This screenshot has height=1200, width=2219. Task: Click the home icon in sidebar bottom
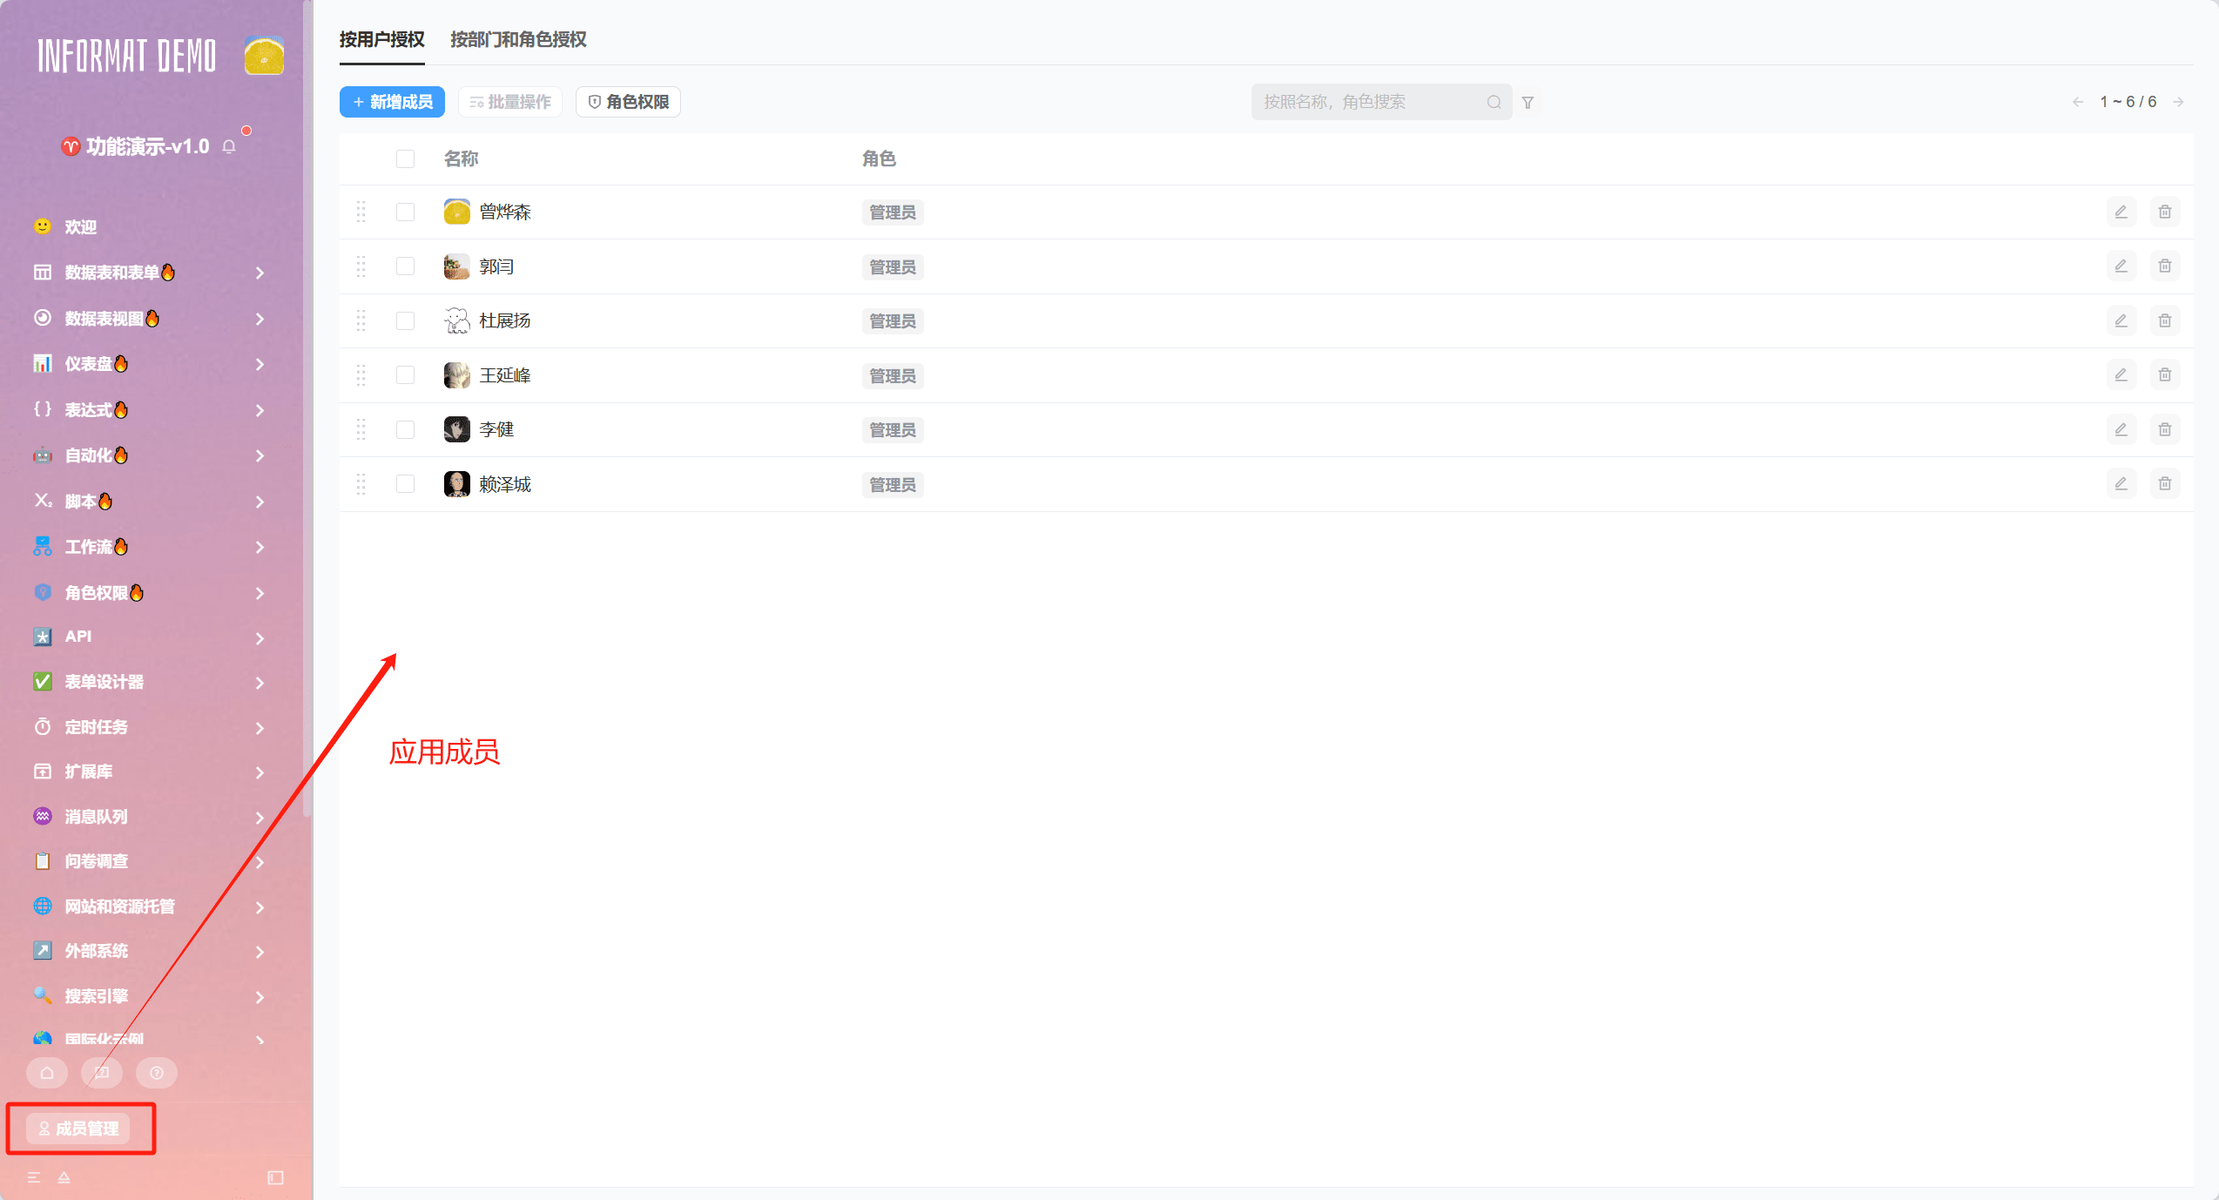47,1073
